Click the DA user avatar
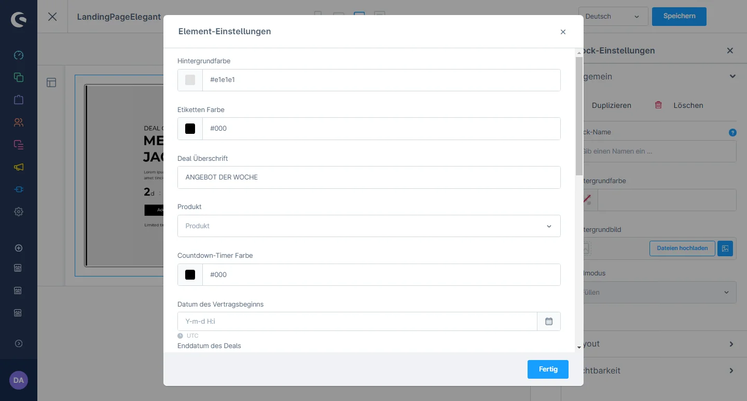Viewport: 747px width, 401px height. click(19, 380)
